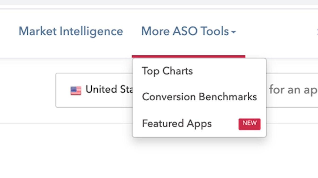Click the caret arrow beside More ASO Tools

pyautogui.click(x=233, y=32)
